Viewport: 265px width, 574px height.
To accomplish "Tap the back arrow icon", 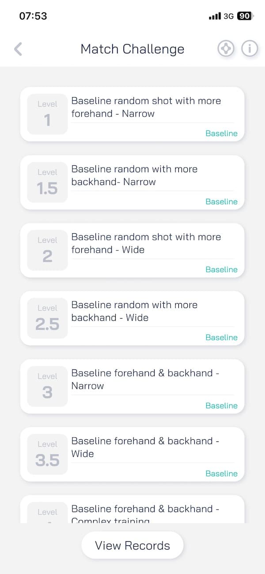I will 18,49.
